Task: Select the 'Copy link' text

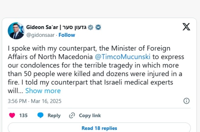Action: pos(90,116)
